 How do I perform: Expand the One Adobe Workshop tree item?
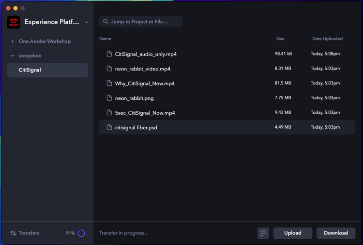click(13, 41)
